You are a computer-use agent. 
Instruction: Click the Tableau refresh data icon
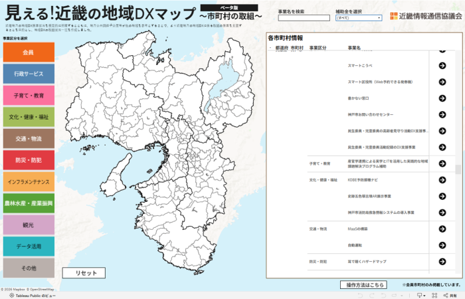(x=395, y=296)
